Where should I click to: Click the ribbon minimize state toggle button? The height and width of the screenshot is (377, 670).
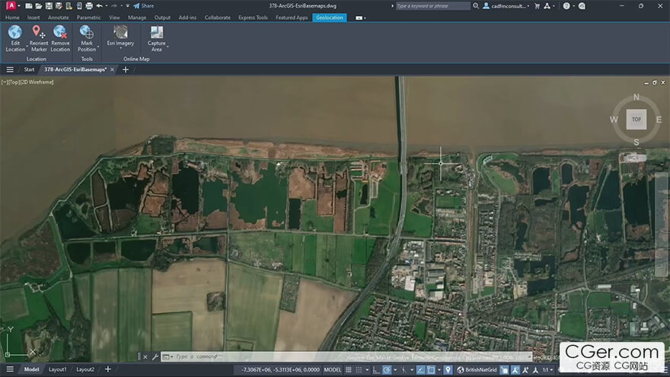click(359, 18)
